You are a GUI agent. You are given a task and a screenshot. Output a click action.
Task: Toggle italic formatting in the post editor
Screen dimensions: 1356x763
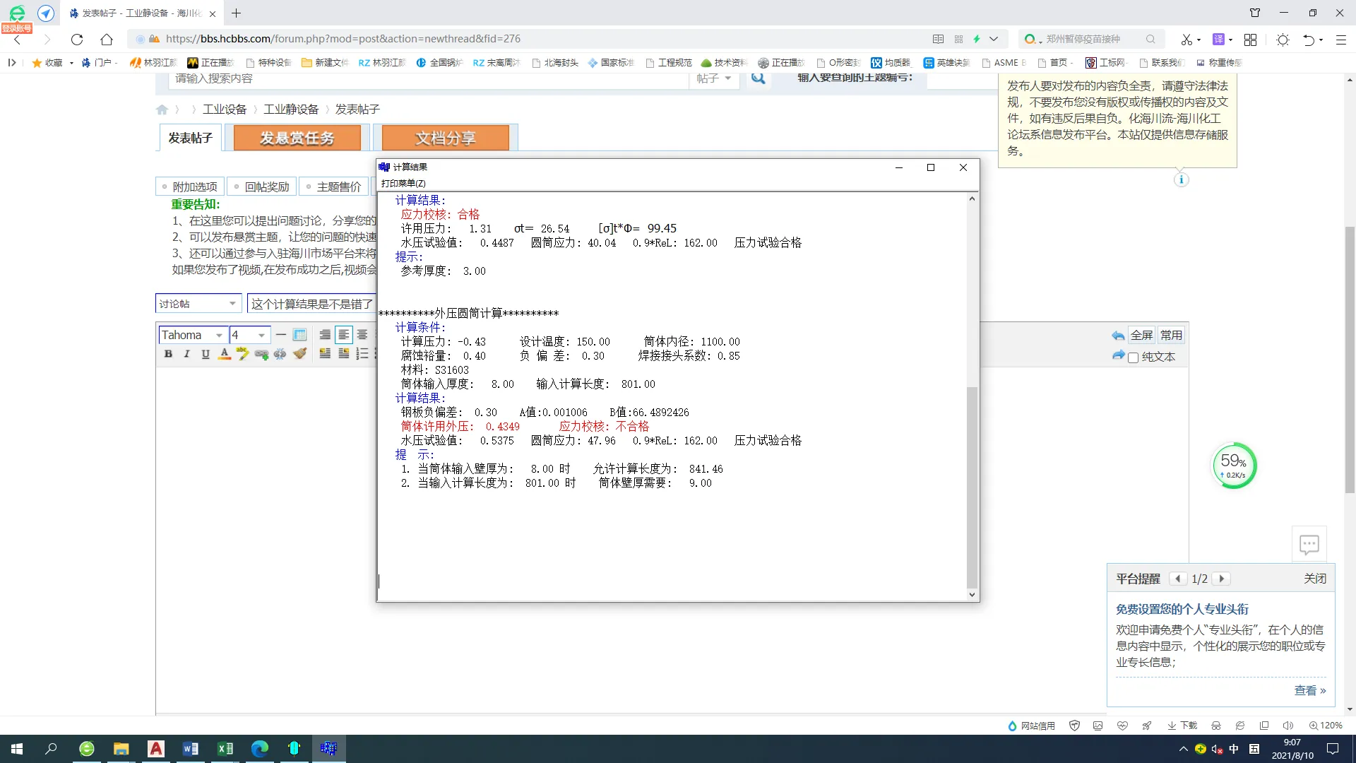[186, 354]
